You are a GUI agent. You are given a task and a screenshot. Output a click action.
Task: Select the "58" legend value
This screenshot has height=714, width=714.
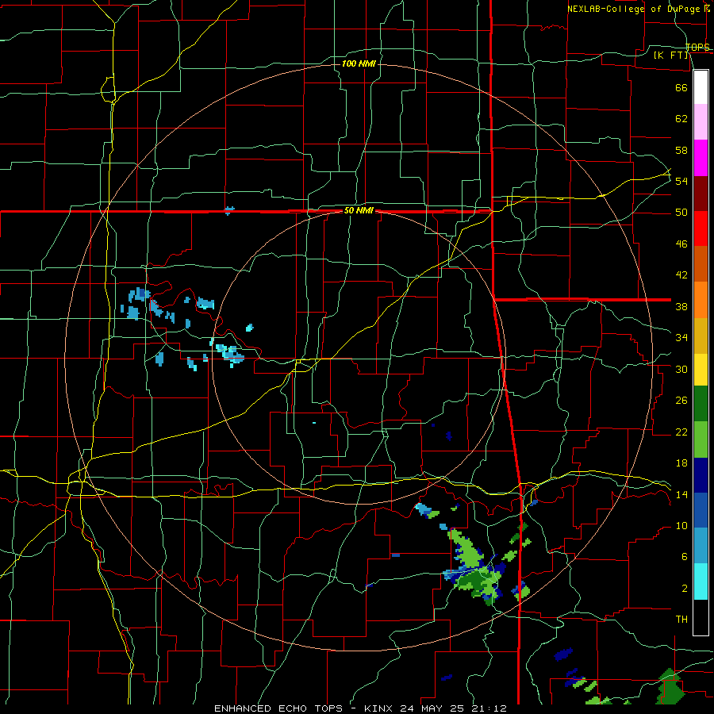(681, 150)
